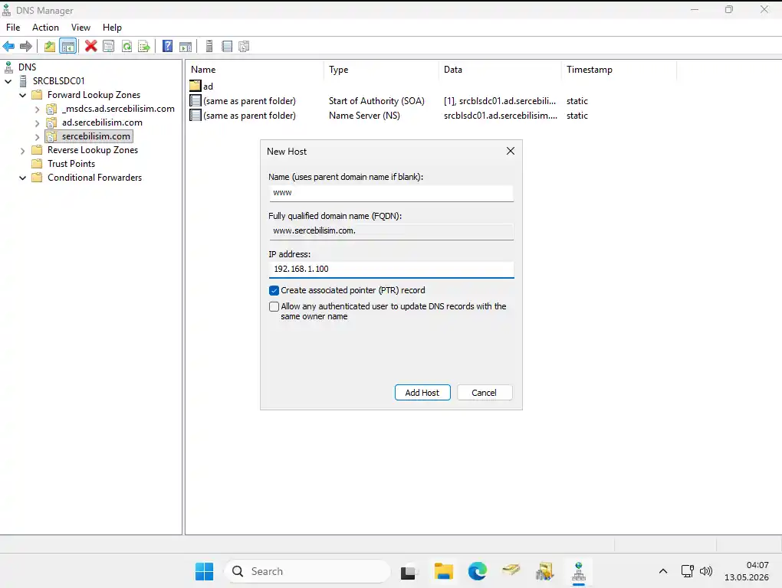Click Cancel in New Host dialog
Screen dimensions: 782x588
pyautogui.click(x=485, y=392)
